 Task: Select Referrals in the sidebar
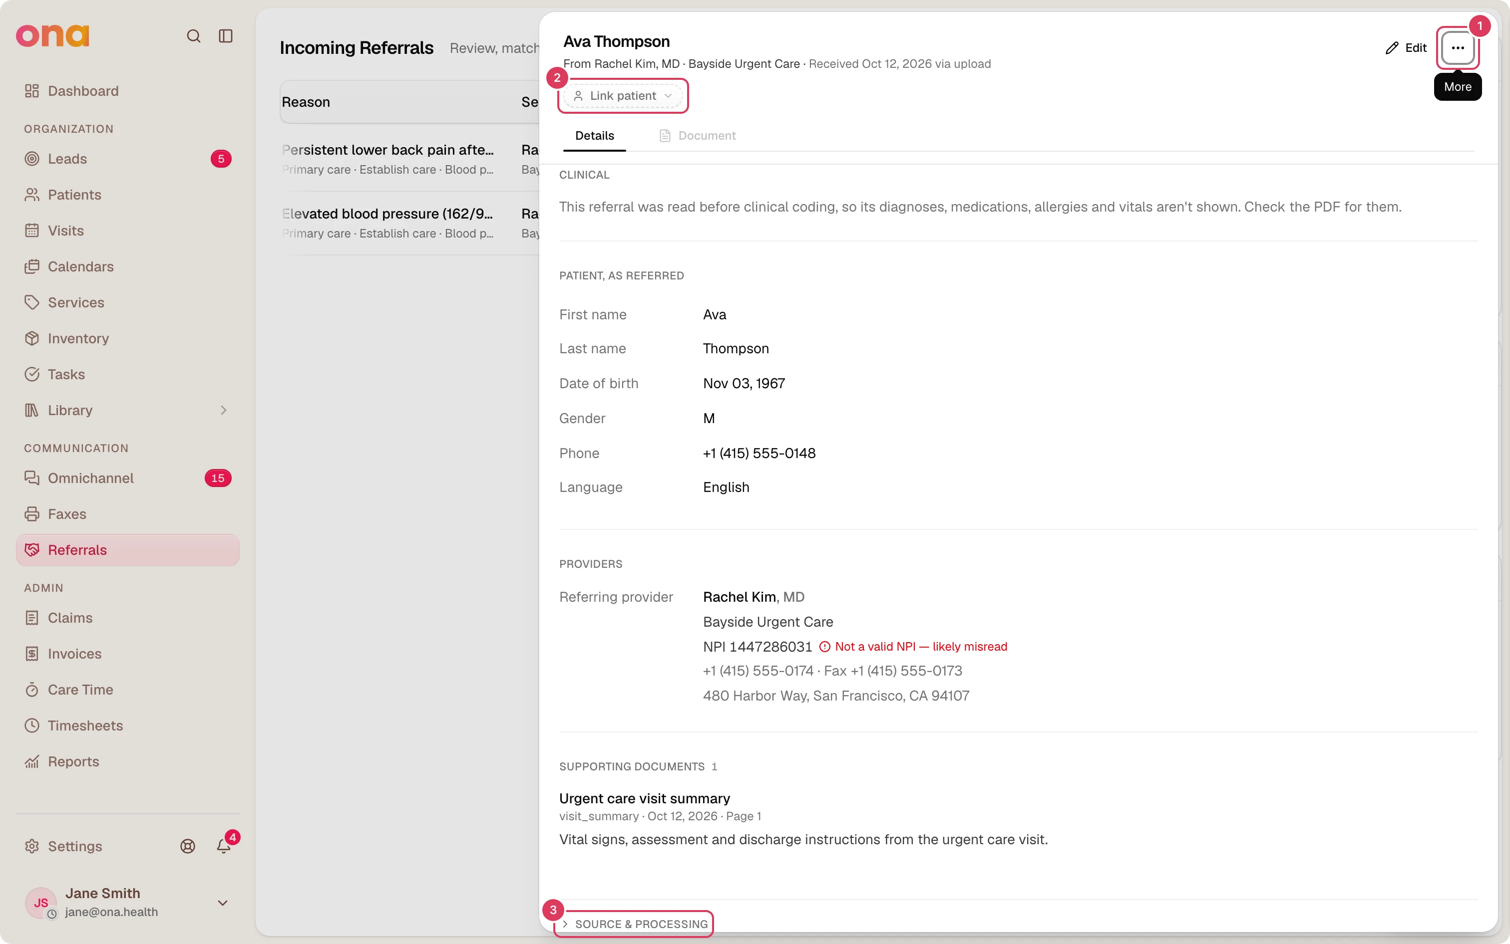pyautogui.click(x=127, y=550)
